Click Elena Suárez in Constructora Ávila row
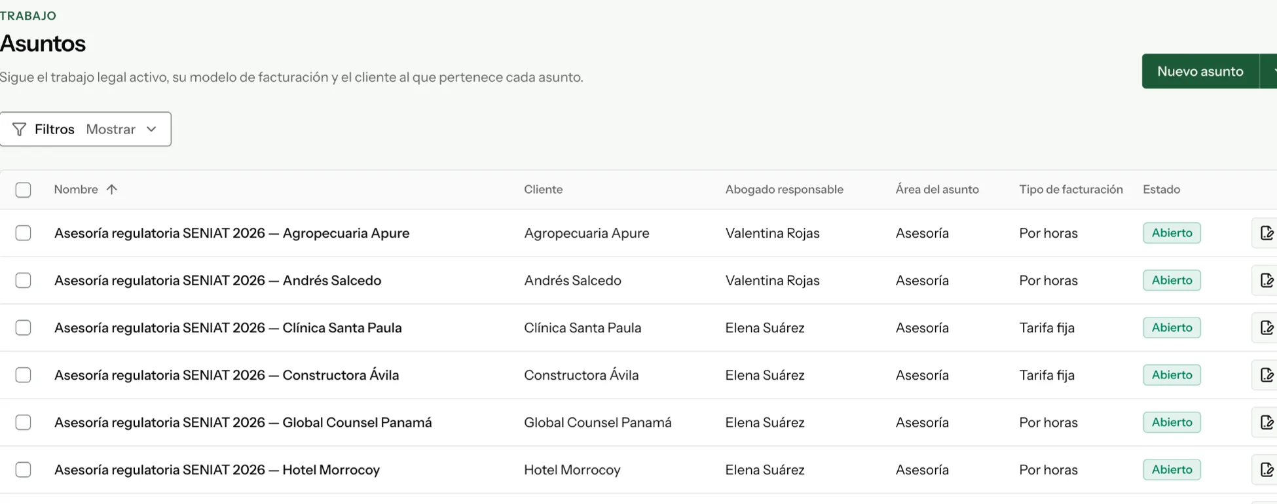This screenshot has width=1277, height=504. tap(764, 375)
